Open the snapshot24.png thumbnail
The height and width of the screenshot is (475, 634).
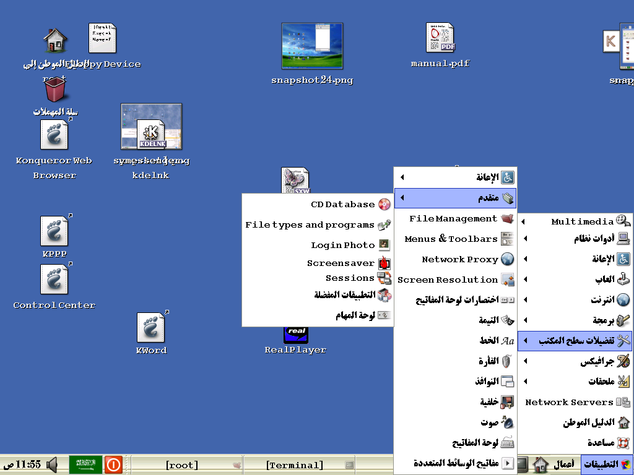click(x=312, y=46)
